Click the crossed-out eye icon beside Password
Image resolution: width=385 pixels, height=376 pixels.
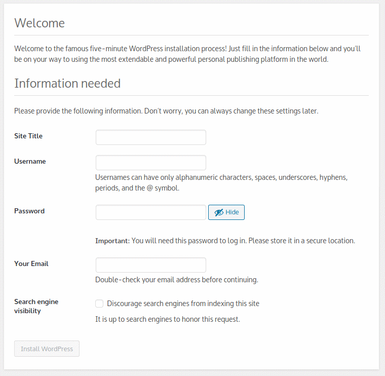click(x=219, y=212)
